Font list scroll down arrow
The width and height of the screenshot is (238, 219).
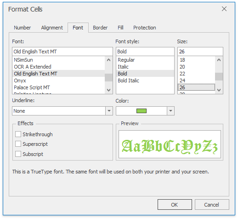coord(108,90)
